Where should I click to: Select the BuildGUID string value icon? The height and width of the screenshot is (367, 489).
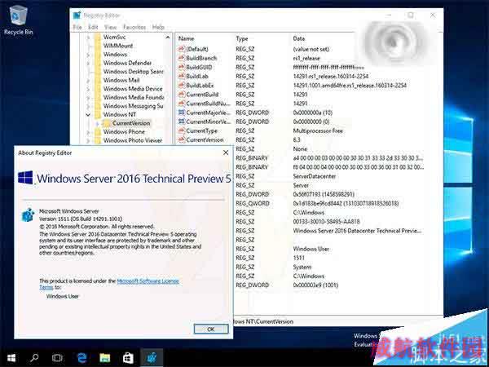[182, 67]
